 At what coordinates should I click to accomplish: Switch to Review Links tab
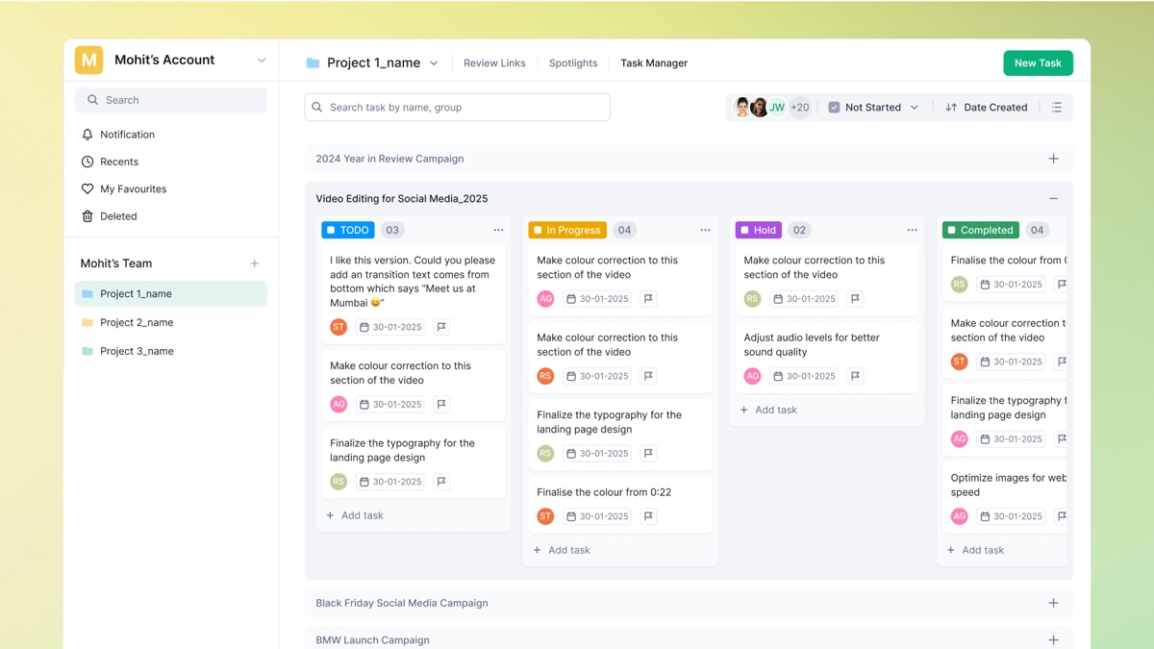[x=494, y=63]
